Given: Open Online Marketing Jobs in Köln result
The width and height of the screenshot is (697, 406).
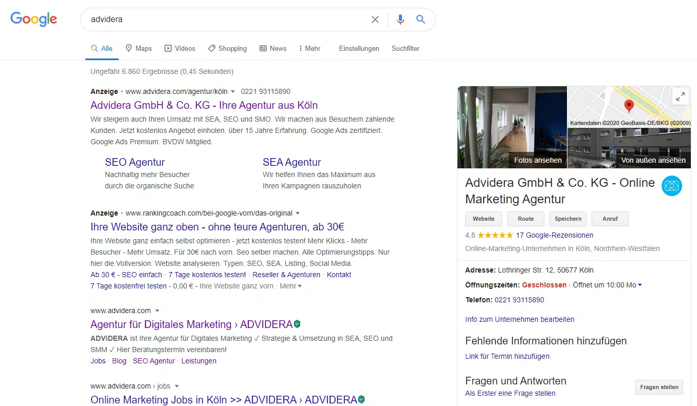Looking at the screenshot, I should point(224,400).
